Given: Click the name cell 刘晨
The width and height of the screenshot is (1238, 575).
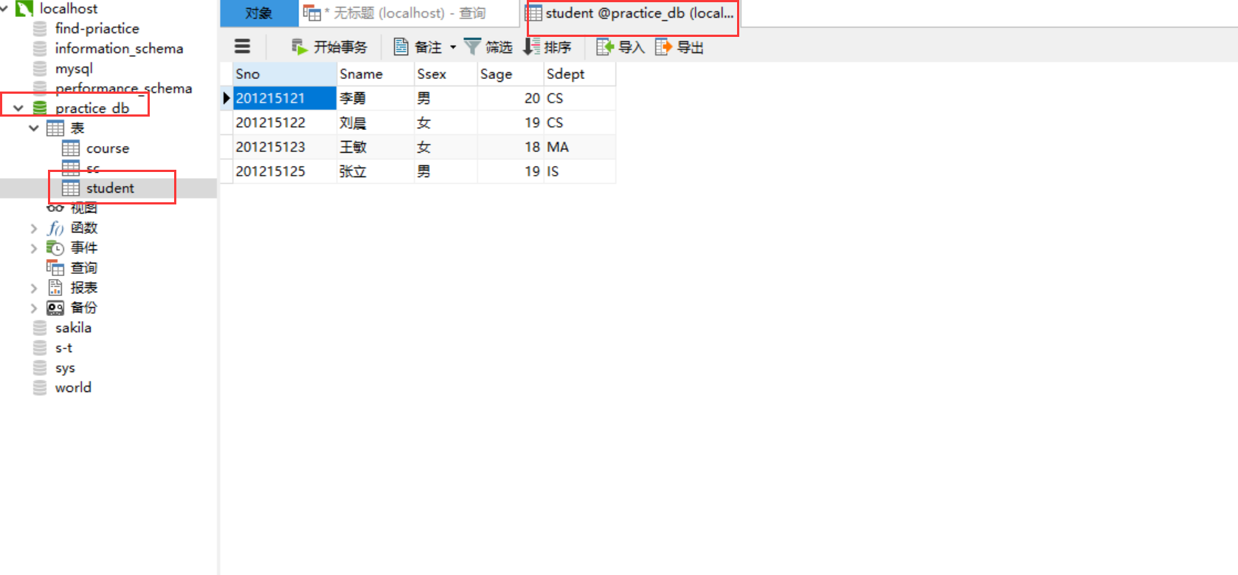Looking at the screenshot, I should (x=376, y=123).
